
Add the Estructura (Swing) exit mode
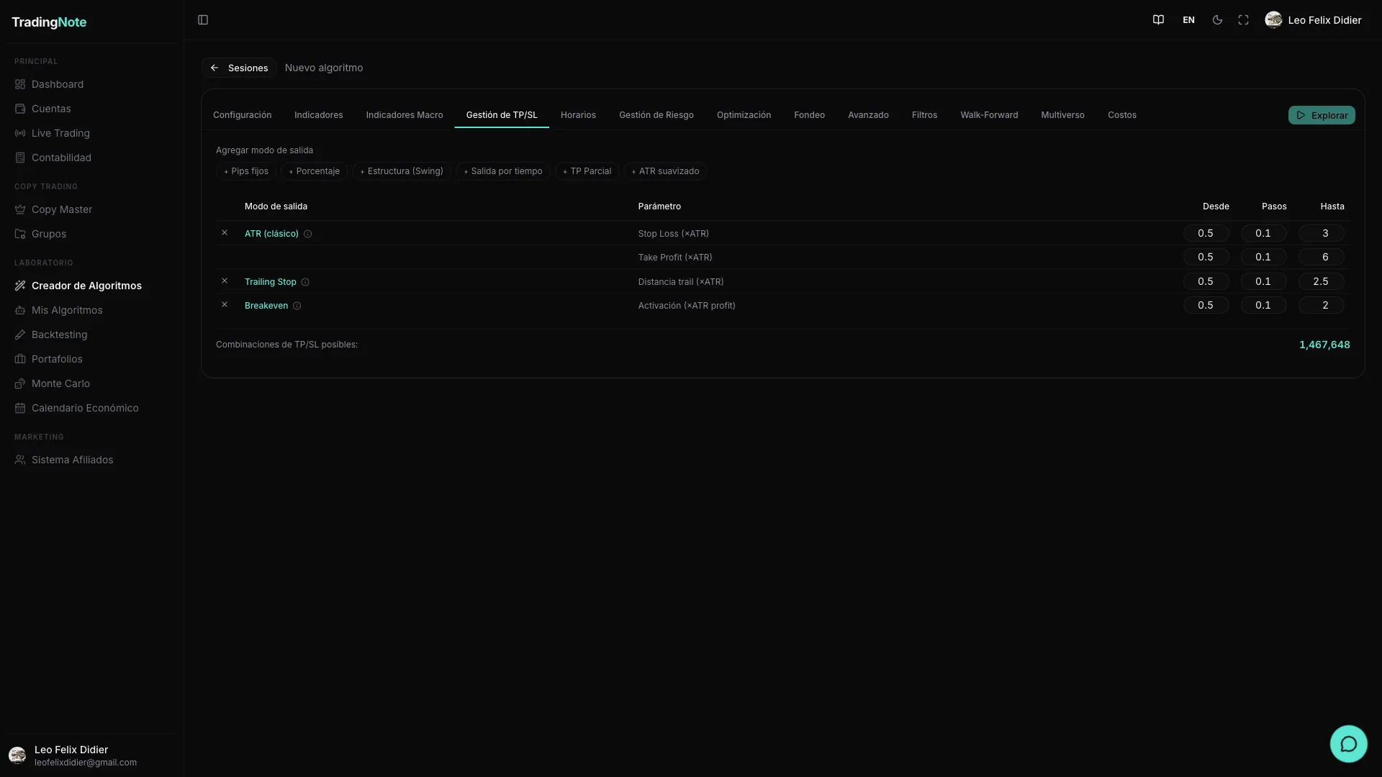(x=402, y=171)
